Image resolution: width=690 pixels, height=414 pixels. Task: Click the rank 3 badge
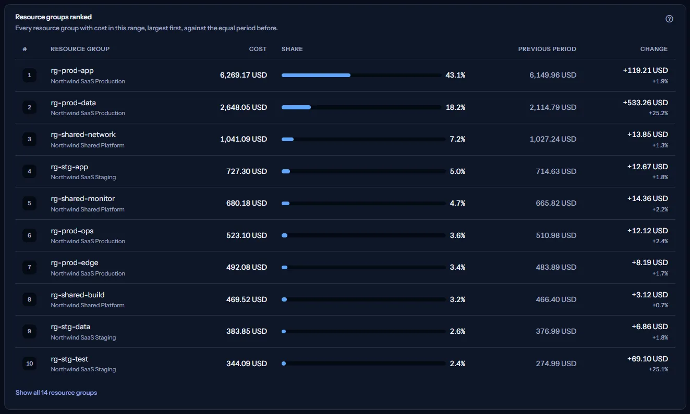(29, 140)
